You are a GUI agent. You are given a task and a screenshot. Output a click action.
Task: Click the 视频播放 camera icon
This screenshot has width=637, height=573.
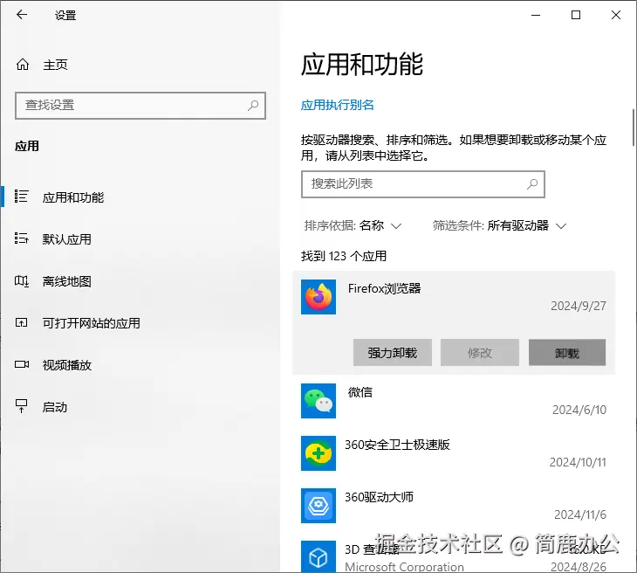[22, 364]
